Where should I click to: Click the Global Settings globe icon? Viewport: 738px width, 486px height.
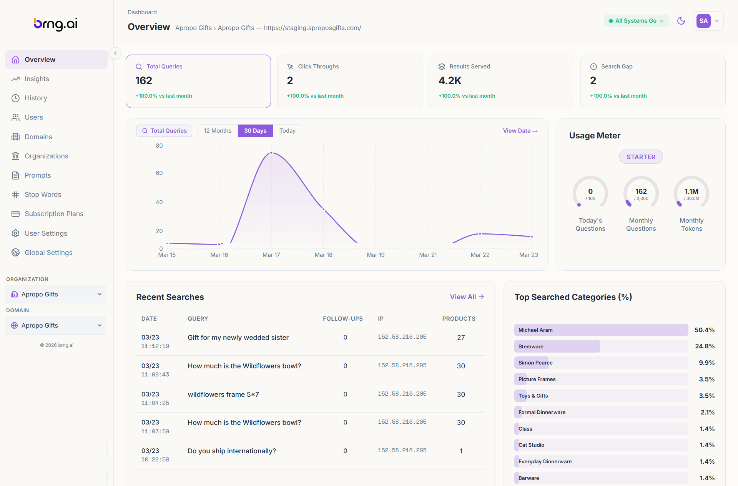(x=15, y=253)
